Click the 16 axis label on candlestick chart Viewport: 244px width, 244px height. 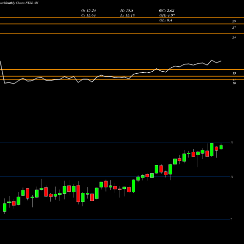click(232, 142)
